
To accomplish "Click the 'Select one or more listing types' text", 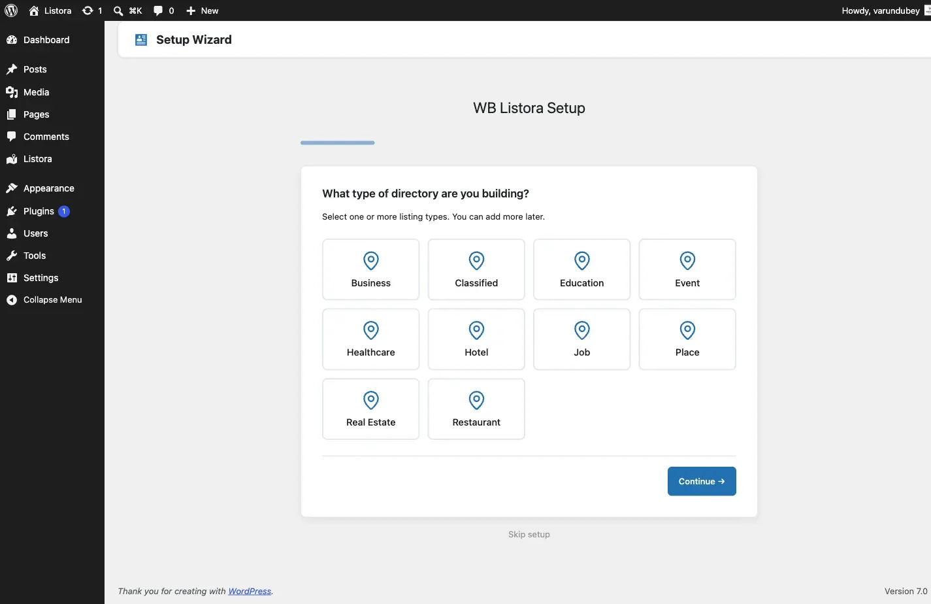I will (x=433, y=216).
